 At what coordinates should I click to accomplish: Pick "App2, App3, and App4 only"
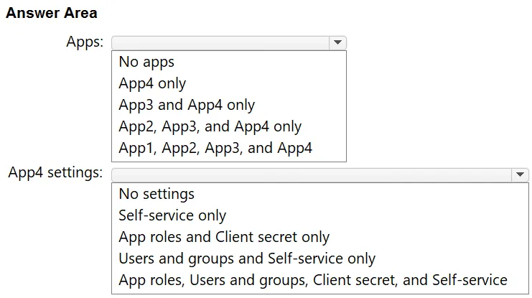210,126
